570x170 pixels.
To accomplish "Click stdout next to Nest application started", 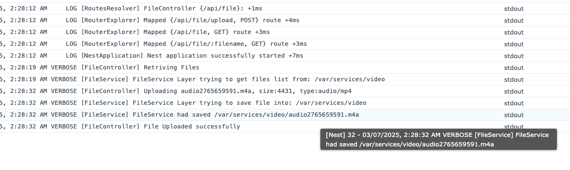I will tap(514, 56).
